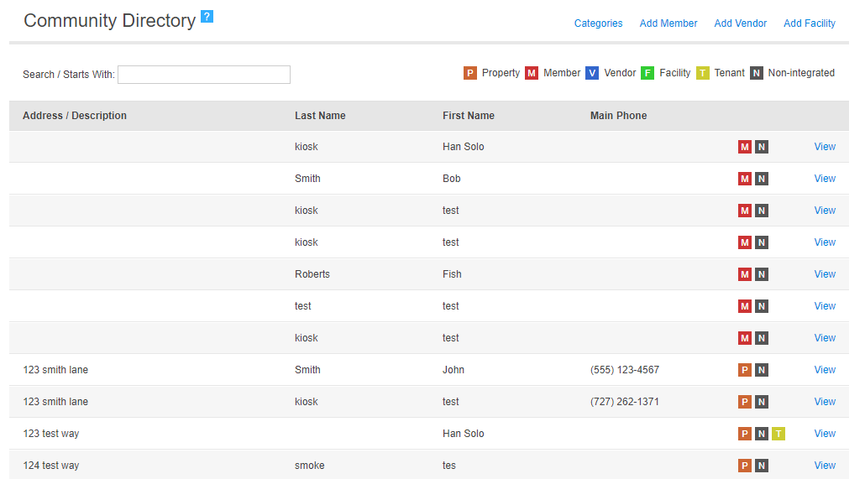Viewport: 865px width, 479px height.
Task: Sort by the Address / Description header
Action: pos(75,116)
